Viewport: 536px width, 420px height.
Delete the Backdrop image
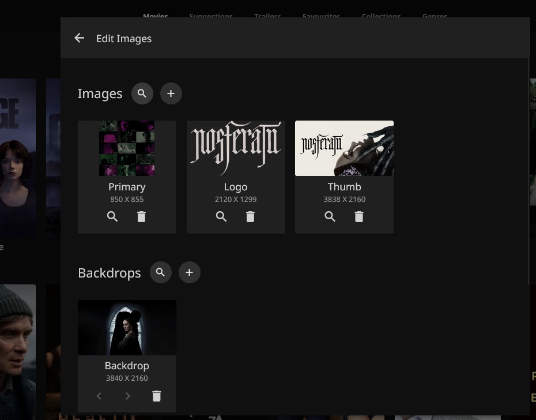pos(156,396)
